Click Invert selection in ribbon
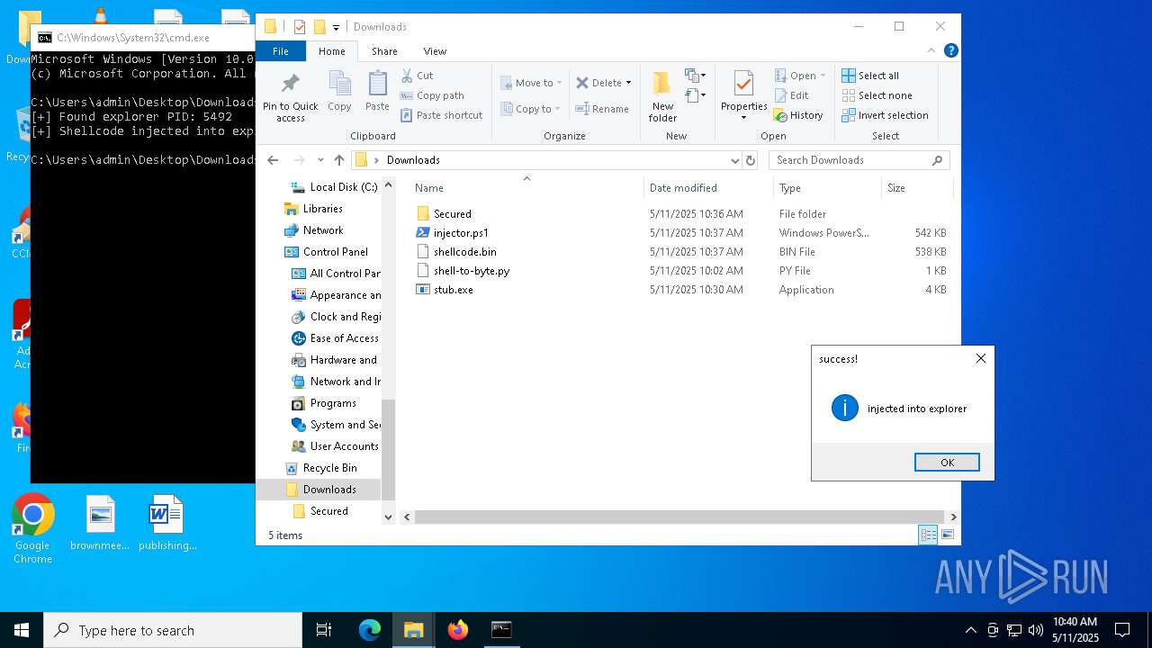The width and height of the screenshot is (1152, 648). [x=885, y=115]
